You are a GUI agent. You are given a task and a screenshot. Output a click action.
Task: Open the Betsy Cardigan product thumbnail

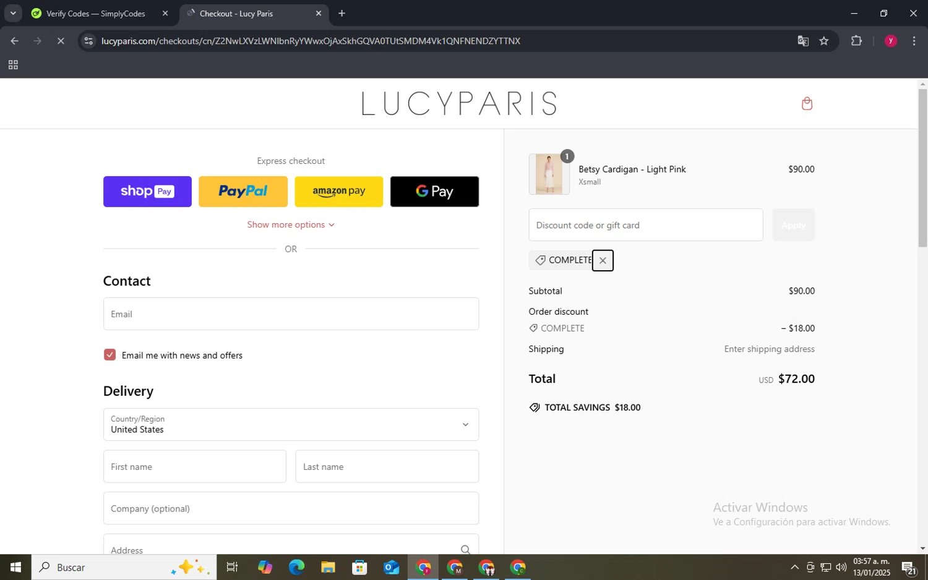point(549,174)
